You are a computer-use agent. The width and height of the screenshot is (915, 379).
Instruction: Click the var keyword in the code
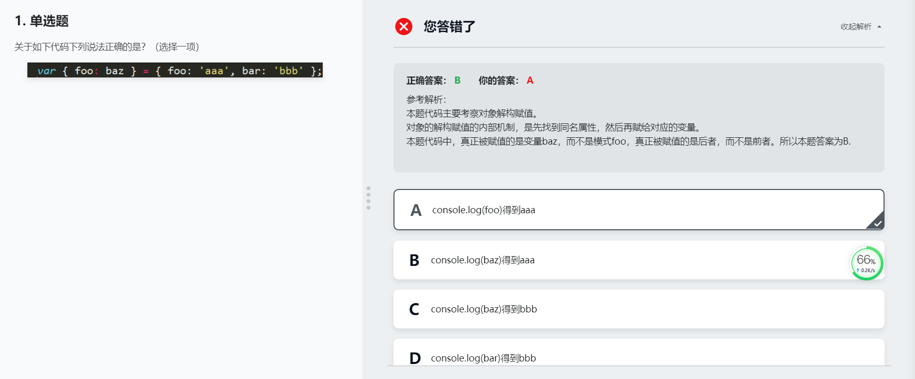(46, 71)
